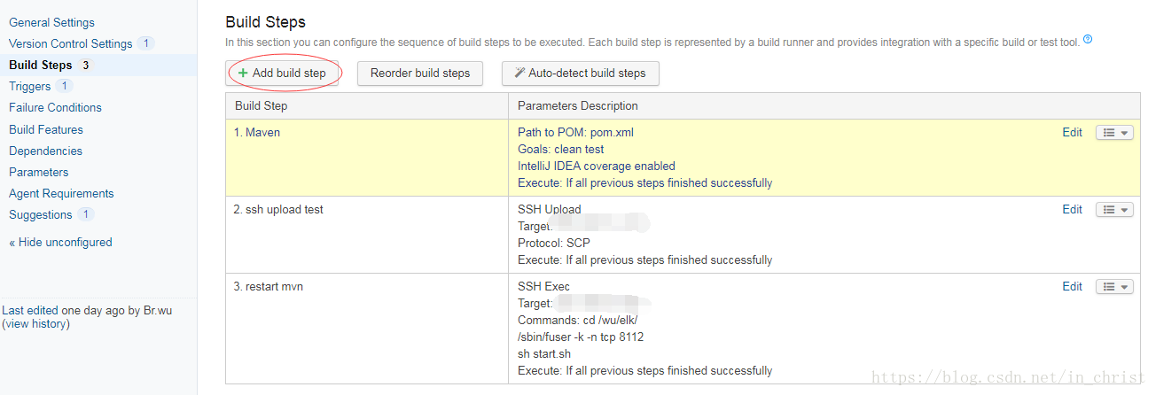Open the Maven step actions dropdown

[1114, 133]
